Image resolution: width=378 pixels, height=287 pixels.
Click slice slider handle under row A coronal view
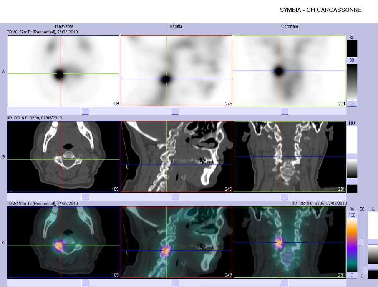coord(285,111)
